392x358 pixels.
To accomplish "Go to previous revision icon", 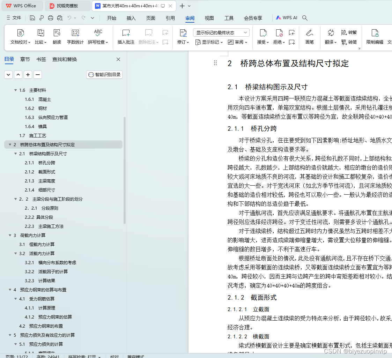I will click(292, 32).
